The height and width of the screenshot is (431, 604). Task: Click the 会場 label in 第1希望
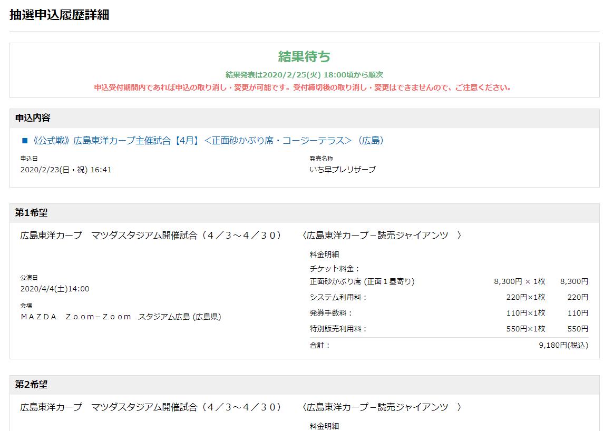tap(26, 306)
